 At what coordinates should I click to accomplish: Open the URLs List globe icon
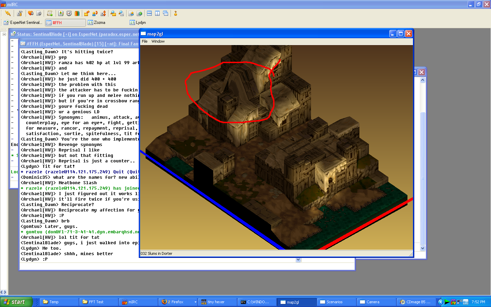click(139, 13)
